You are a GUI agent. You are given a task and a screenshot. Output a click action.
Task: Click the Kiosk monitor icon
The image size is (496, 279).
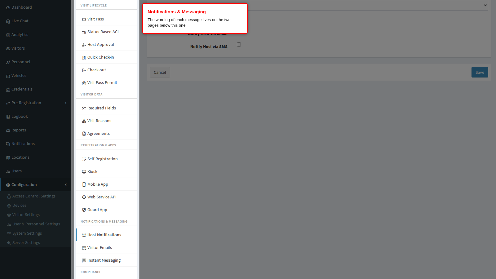click(x=84, y=172)
